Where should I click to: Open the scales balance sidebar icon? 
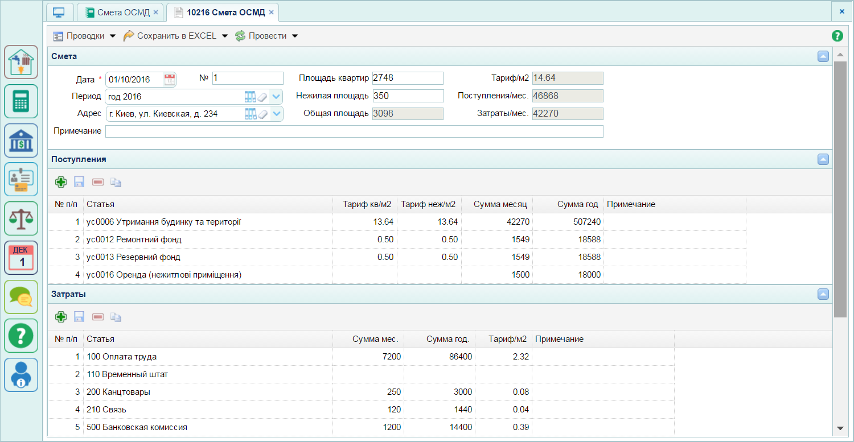coord(21,218)
